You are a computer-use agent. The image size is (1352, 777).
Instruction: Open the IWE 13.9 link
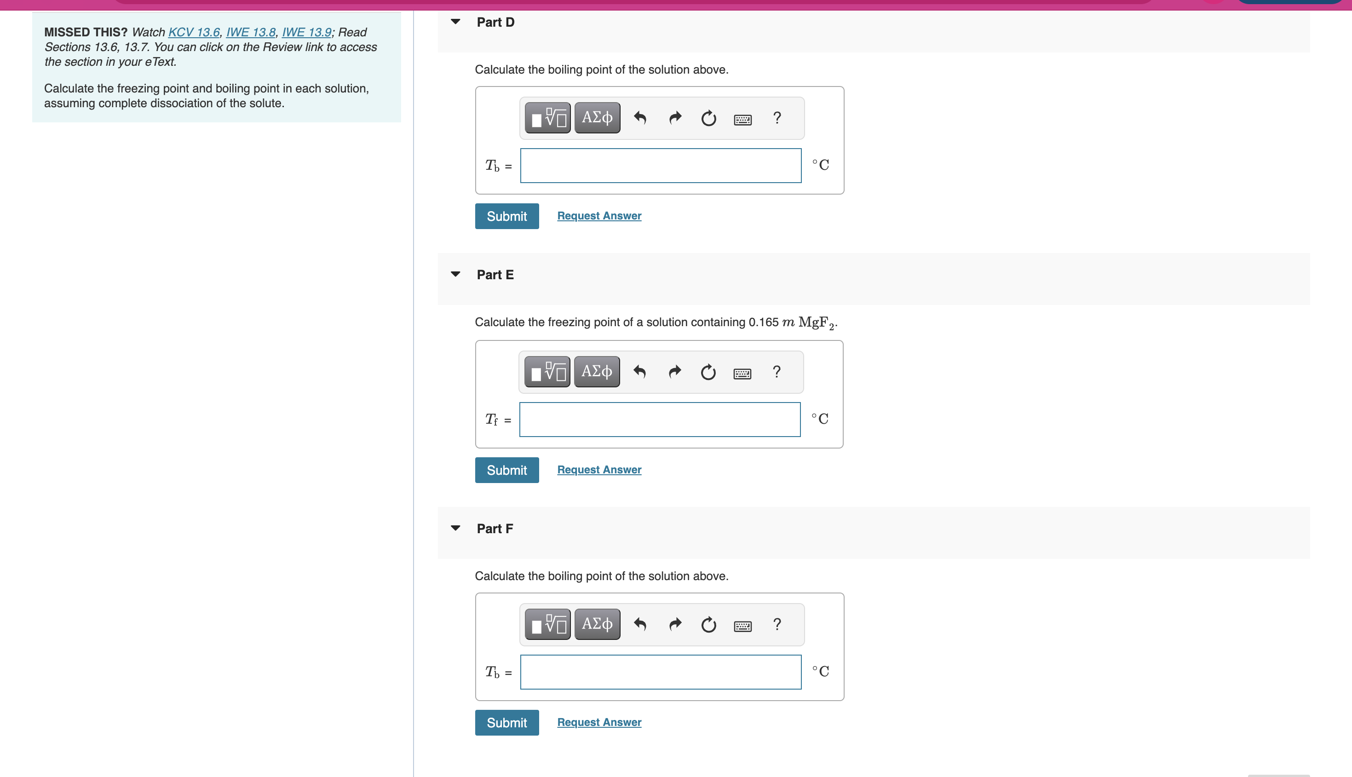click(x=306, y=32)
